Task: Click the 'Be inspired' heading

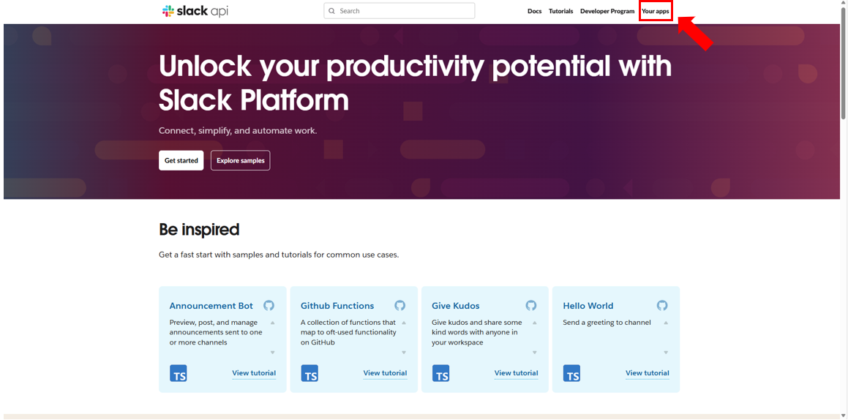Action: [x=199, y=230]
